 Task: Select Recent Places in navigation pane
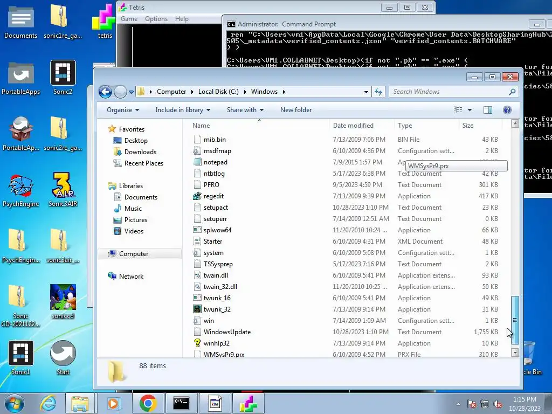click(138, 163)
